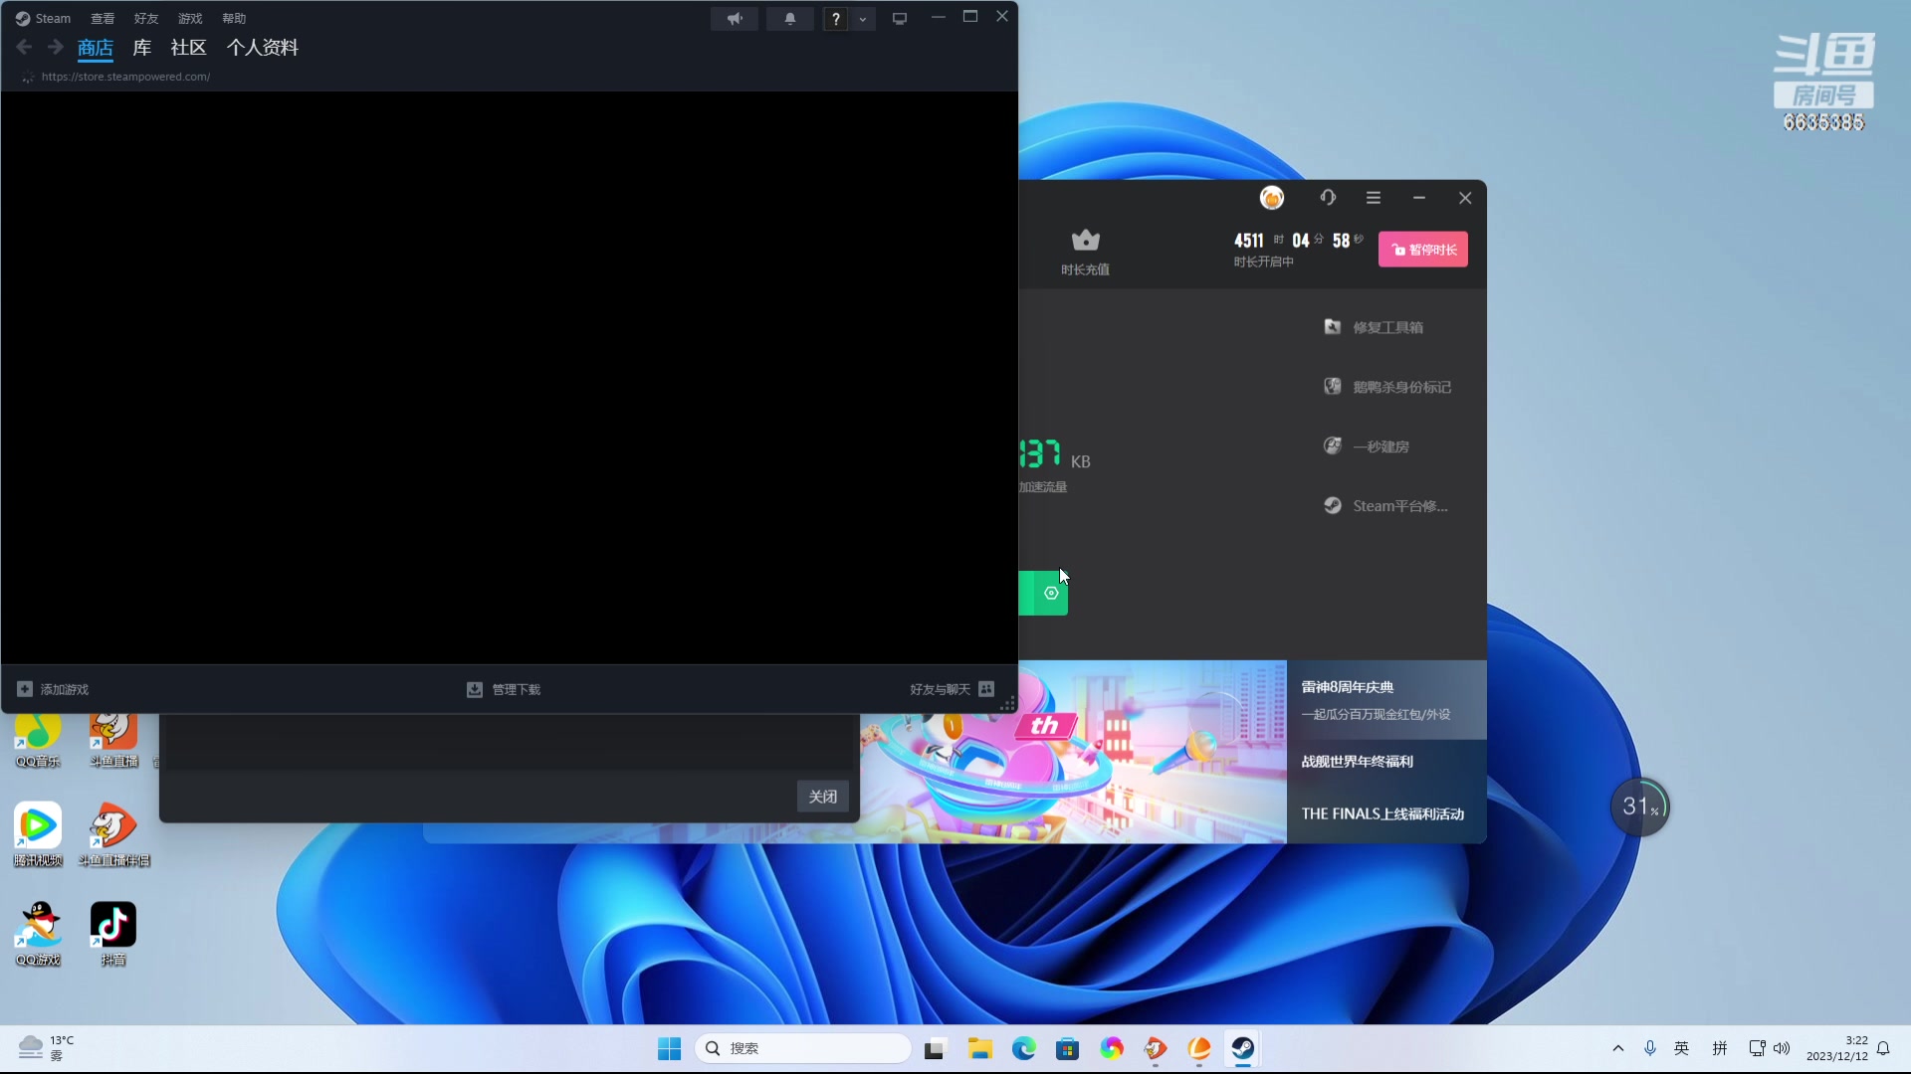Open the Steam notifications bell

coord(790,19)
